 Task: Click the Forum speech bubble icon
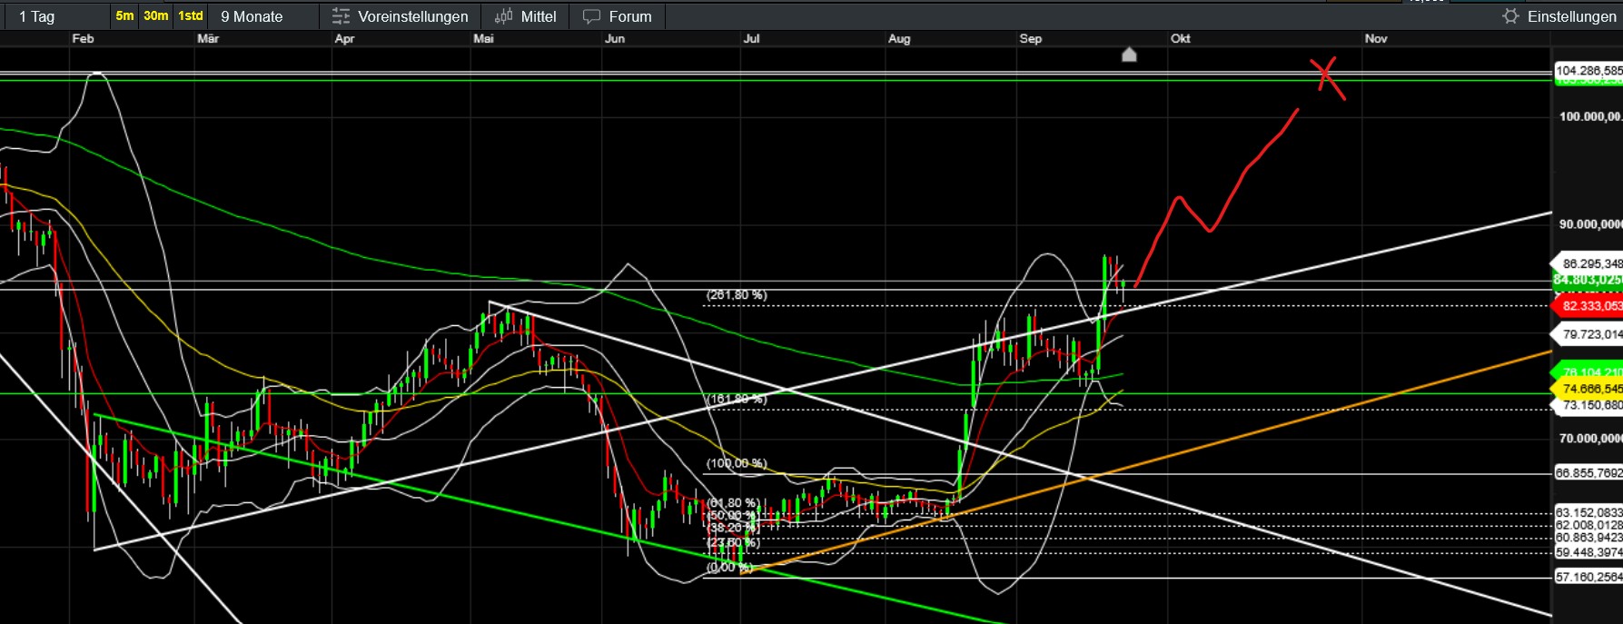click(x=592, y=16)
